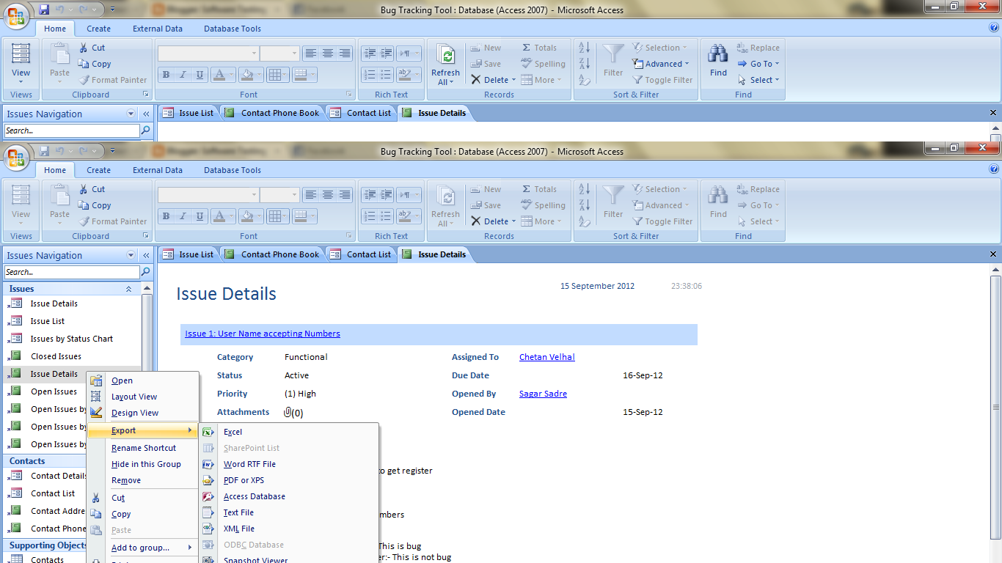Screen dimensions: 1002x563
Task: Collapse lower navigation pane with double chevron
Action: (x=146, y=255)
